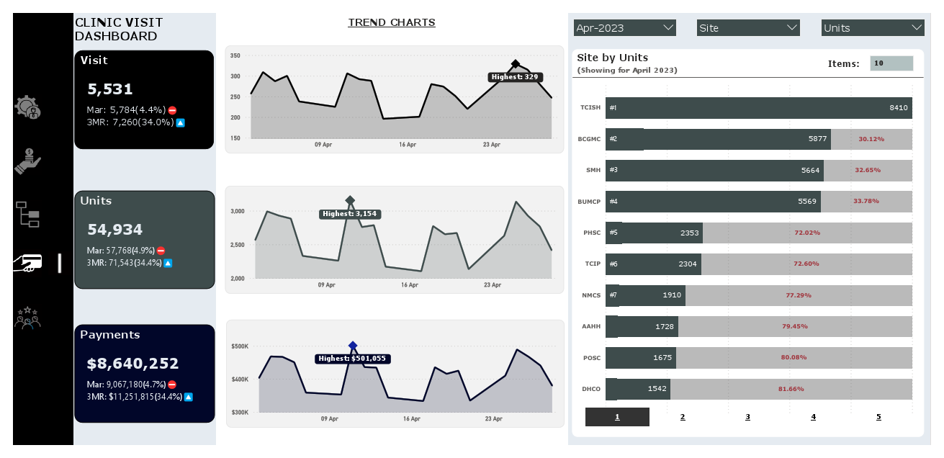Viewport: 944px width, 458px height.
Task: Jump to page 5 of Site by Units
Action: [x=878, y=416]
